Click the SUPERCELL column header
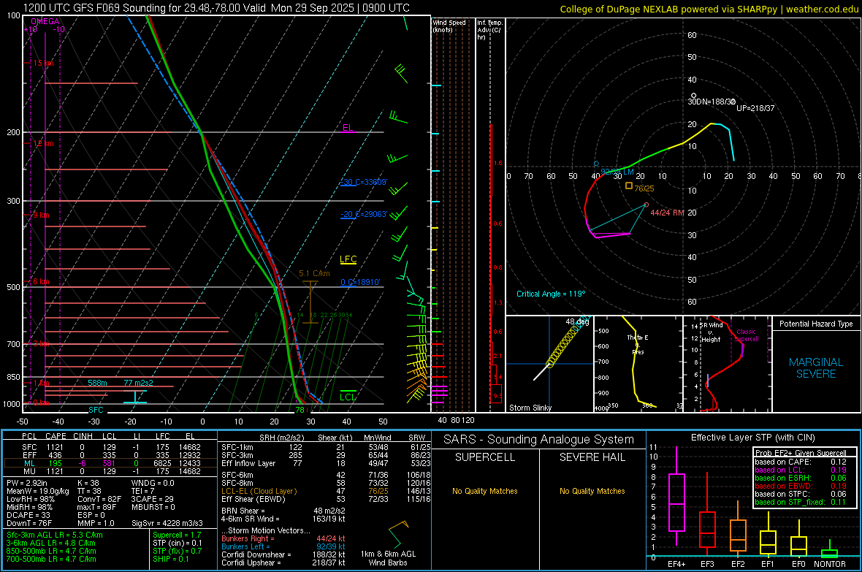Image resolution: width=862 pixels, height=572 pixels. [x=485, y=457]
